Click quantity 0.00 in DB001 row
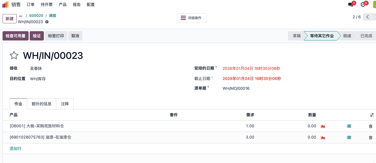Screen dimensions: 376x163 pos(312,126)
